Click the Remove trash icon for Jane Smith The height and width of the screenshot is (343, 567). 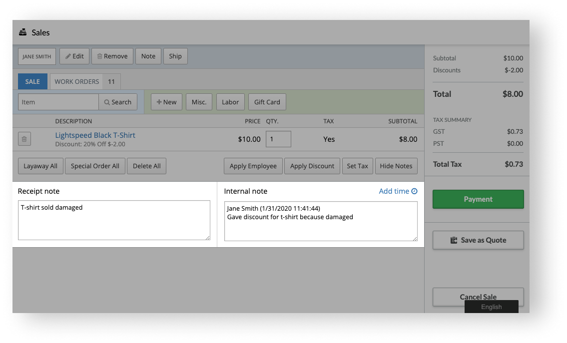point(99,56)
